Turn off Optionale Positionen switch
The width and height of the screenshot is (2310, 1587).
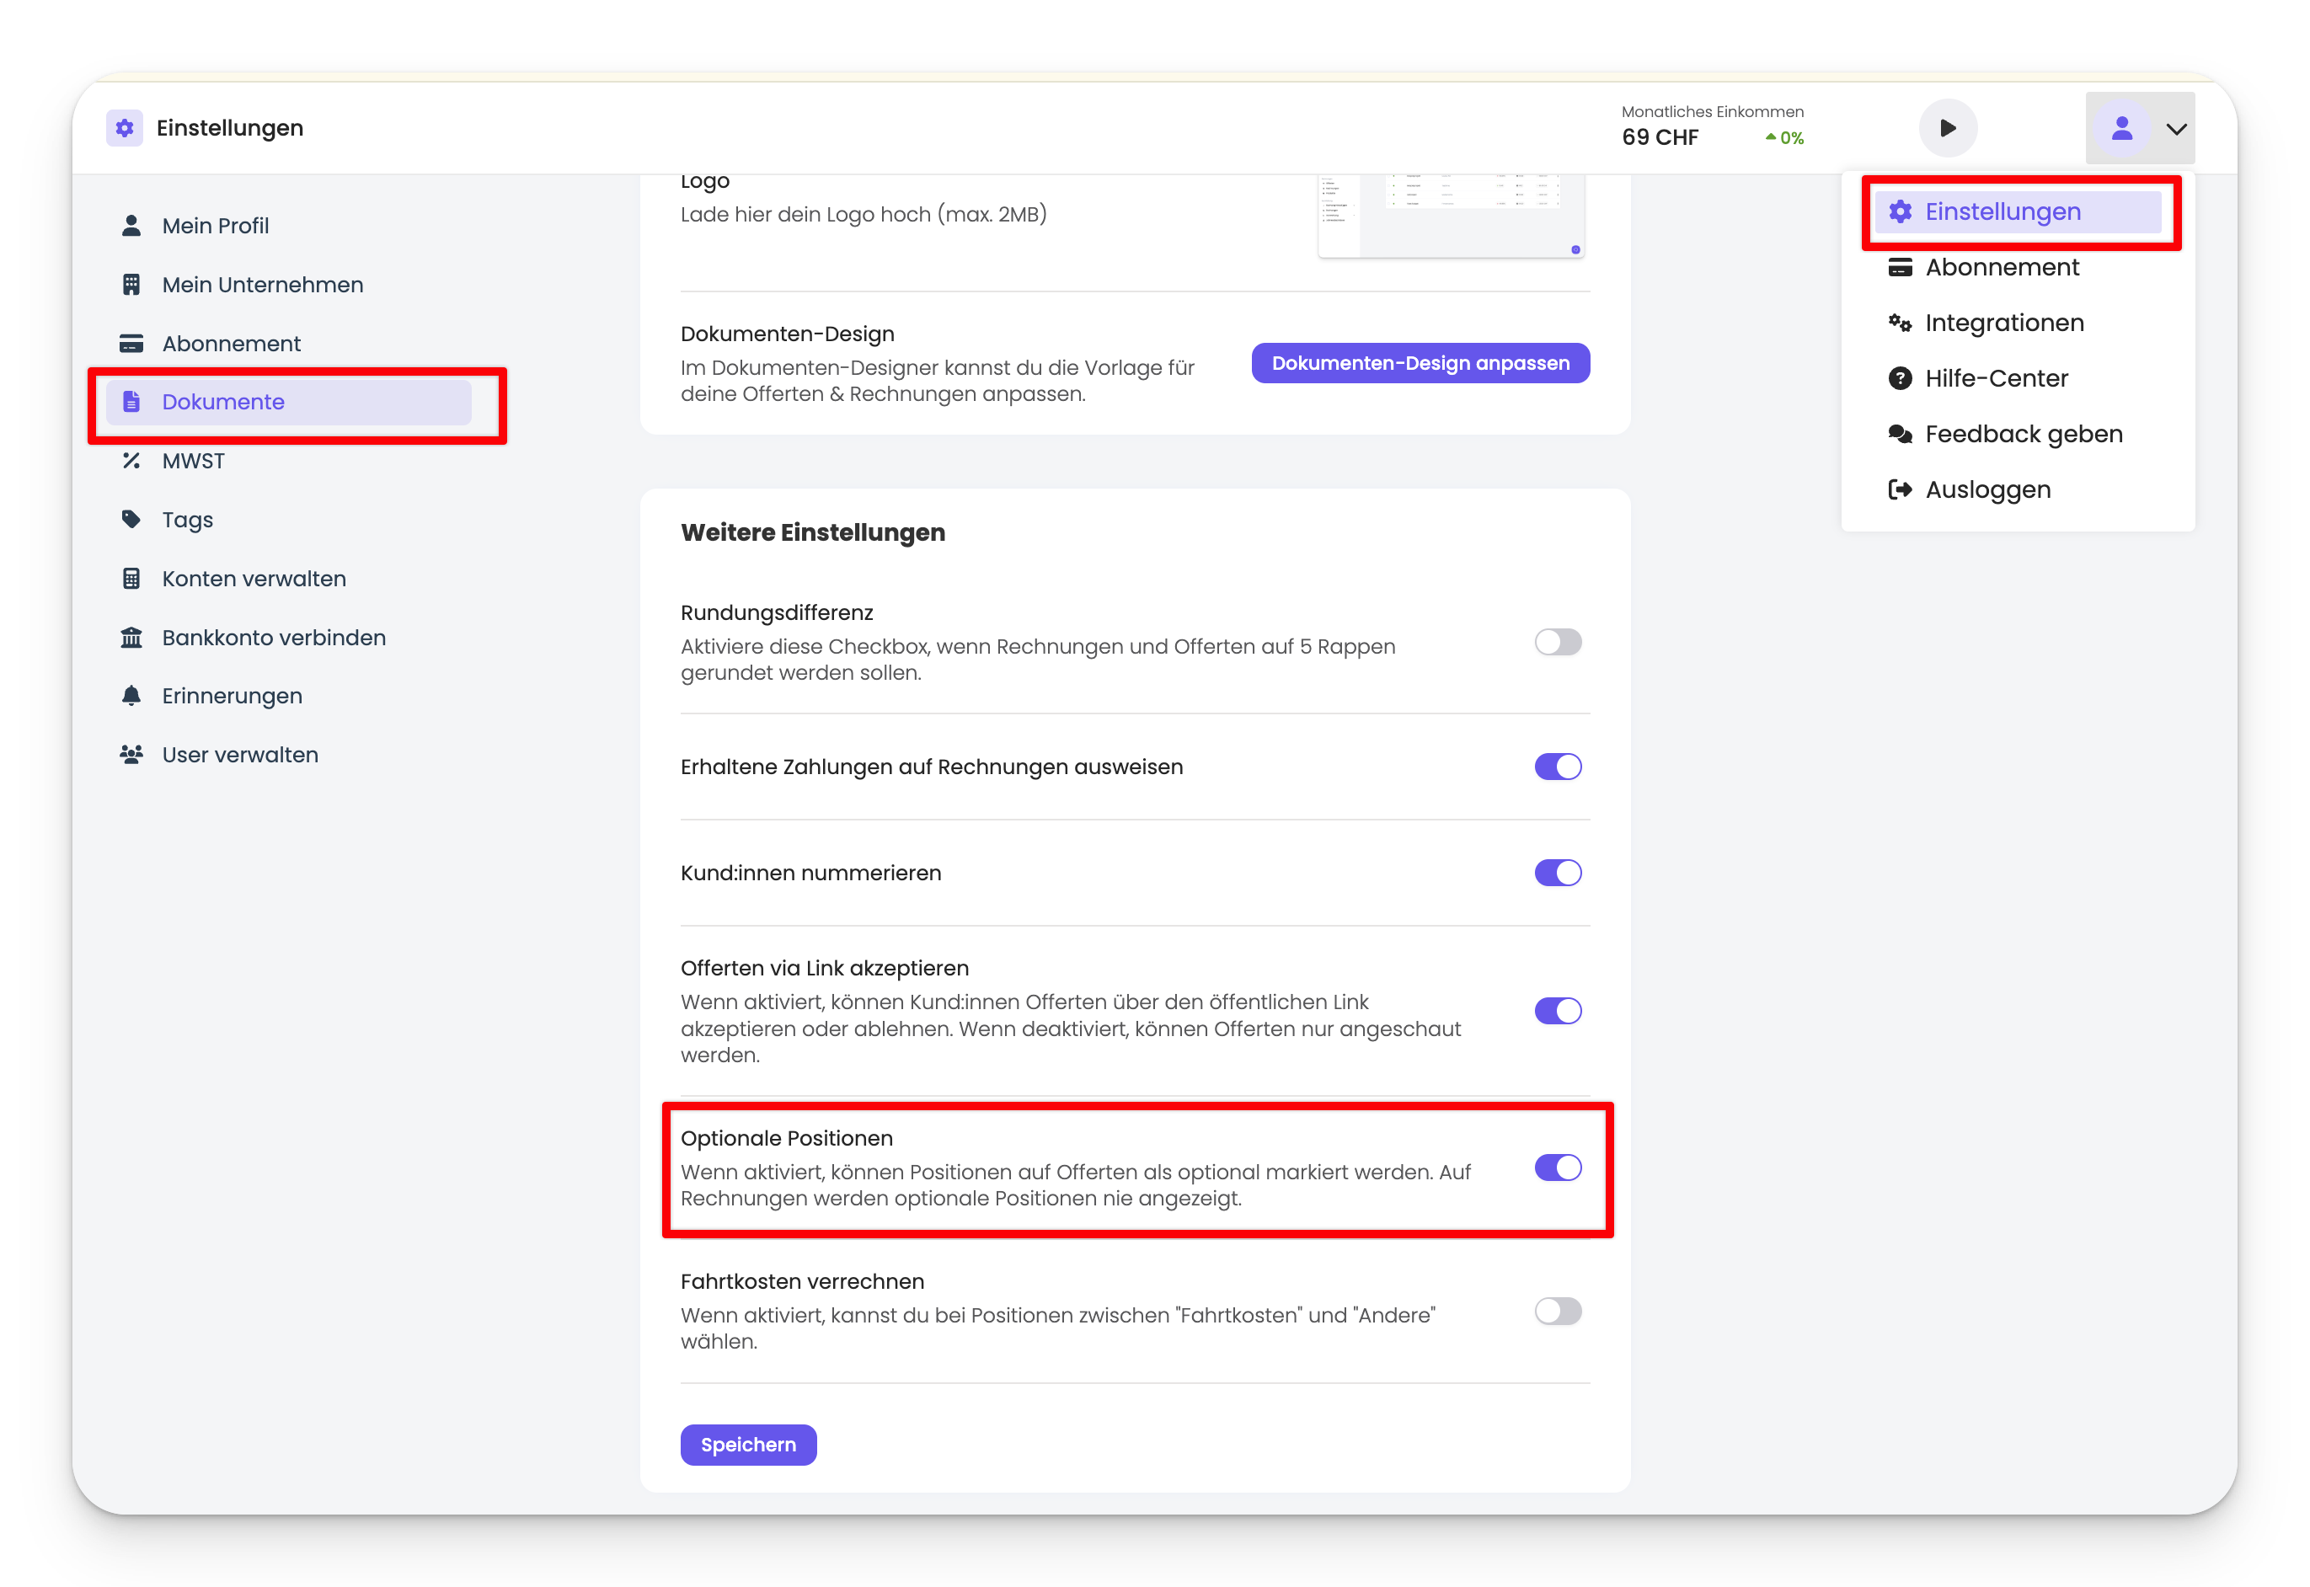pyautogui.click(x=1557, y=1168)
